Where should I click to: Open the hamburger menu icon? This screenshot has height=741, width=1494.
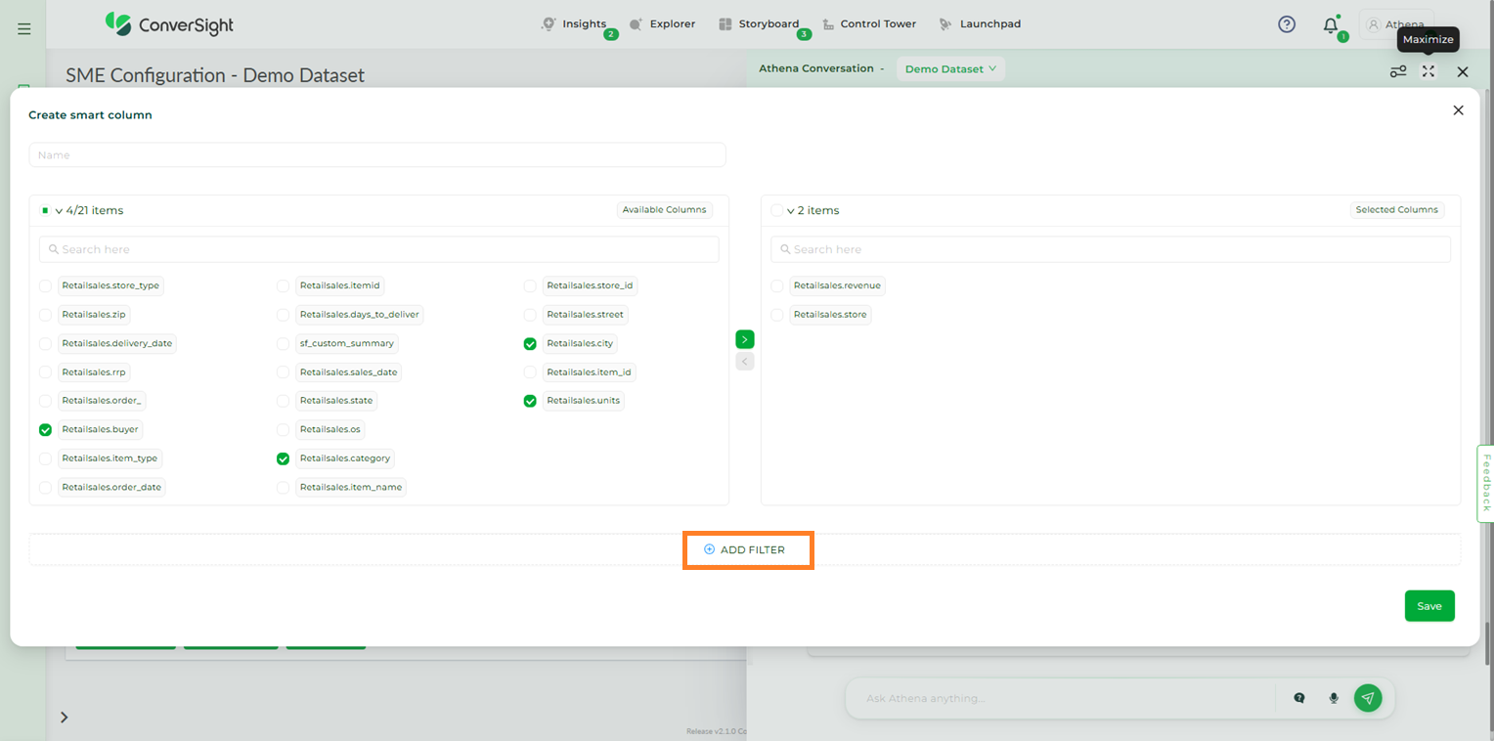pyautogui.click(x=24, y=29)
